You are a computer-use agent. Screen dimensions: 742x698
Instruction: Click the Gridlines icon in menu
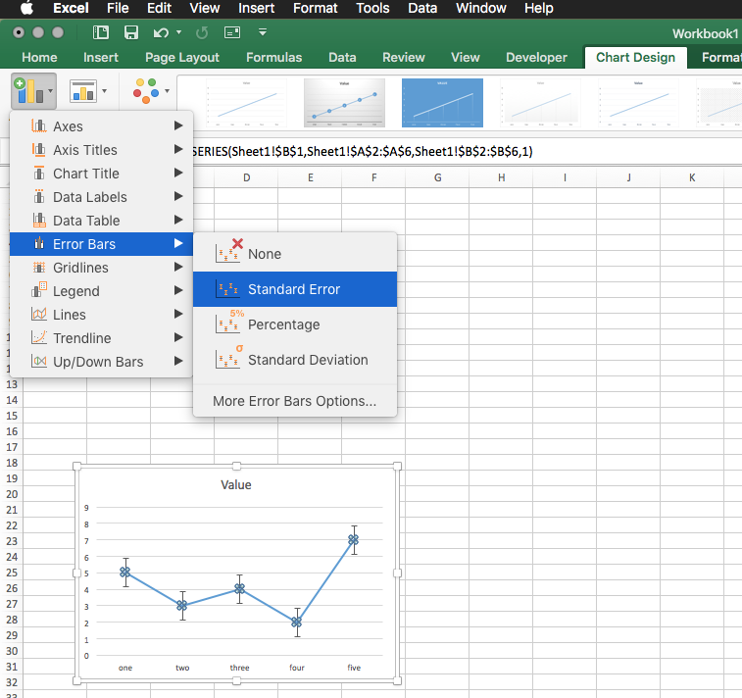coord(39,268)
